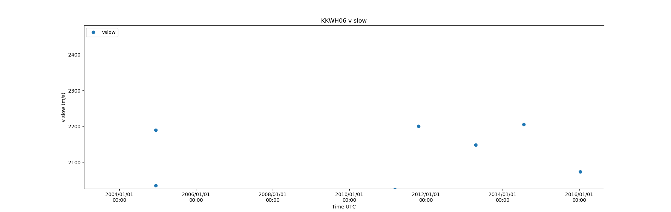Click y-axis tick label 2100
This screenshot has height=212, width=671.
pos(74,163)
